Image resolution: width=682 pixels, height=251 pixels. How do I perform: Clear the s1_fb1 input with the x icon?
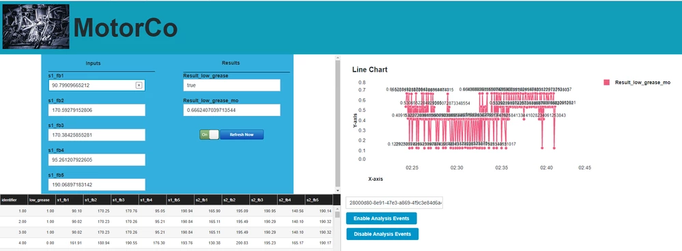(139, 85)
